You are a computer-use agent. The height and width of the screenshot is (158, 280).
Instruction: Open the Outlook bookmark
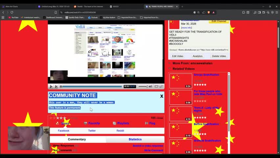93,17
